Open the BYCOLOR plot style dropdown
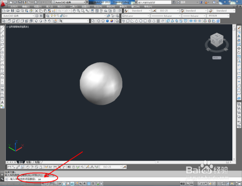 [228, 16]
